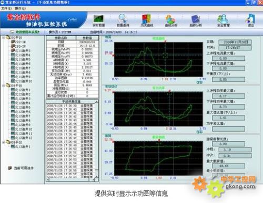Collapse the 292平台 tree node

pyautogui.click(x=3, y=38)
